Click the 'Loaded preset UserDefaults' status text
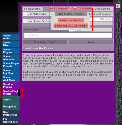Viewport: 122px width, 125px height. pyautogui.click(x=38, y=48)
